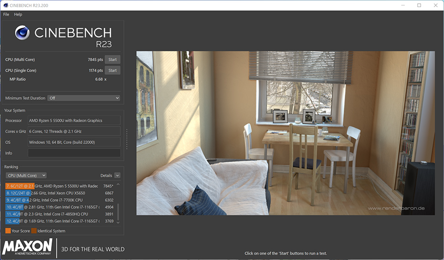The height and width of the screenshot is (260, 444).
Task: Select the i7-1165G7 1.69 GHz ranking row
Action: click(60, 221)
